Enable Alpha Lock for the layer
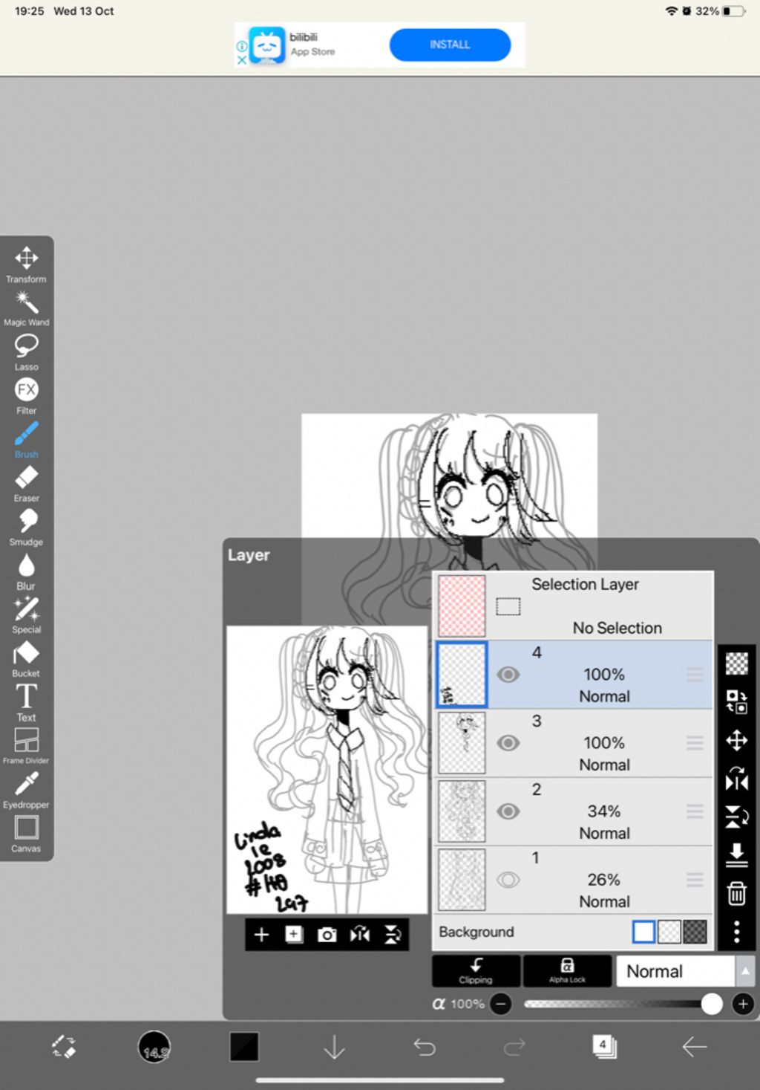This screenshot has width=760, height=1090. pos(567,970)
